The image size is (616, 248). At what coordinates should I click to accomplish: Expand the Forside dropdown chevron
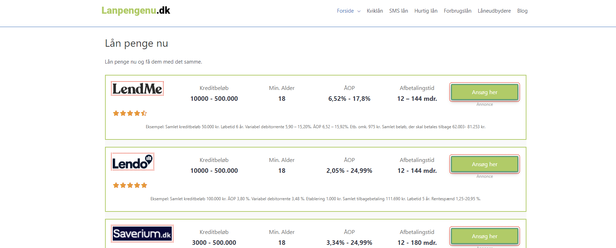(x=359, y=11)
